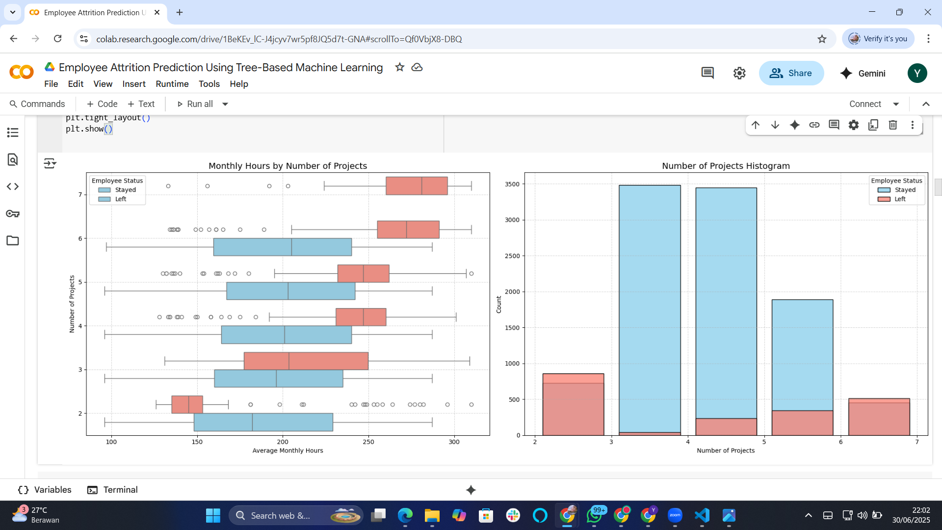Open the Files browser in sidebar
Screen dimensions: 942x530
pyautogui.click(x=13, y=240)
